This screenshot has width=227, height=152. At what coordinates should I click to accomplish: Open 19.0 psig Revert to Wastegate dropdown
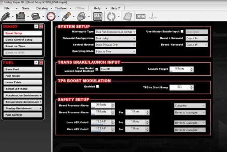click(190, 112)
